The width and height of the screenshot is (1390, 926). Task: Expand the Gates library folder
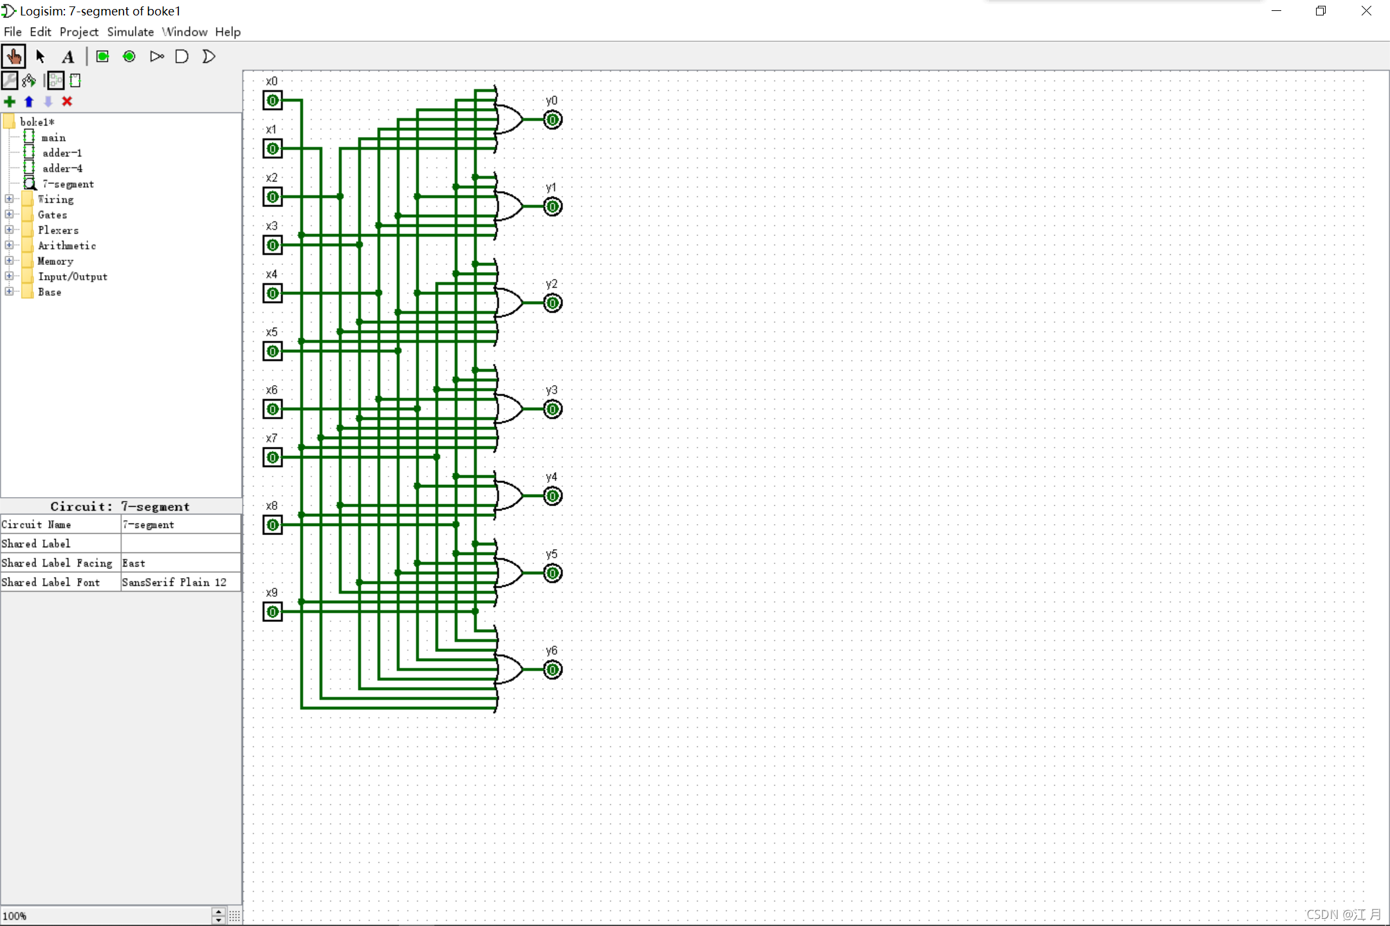pyautogui.click(x=9, y=215)
